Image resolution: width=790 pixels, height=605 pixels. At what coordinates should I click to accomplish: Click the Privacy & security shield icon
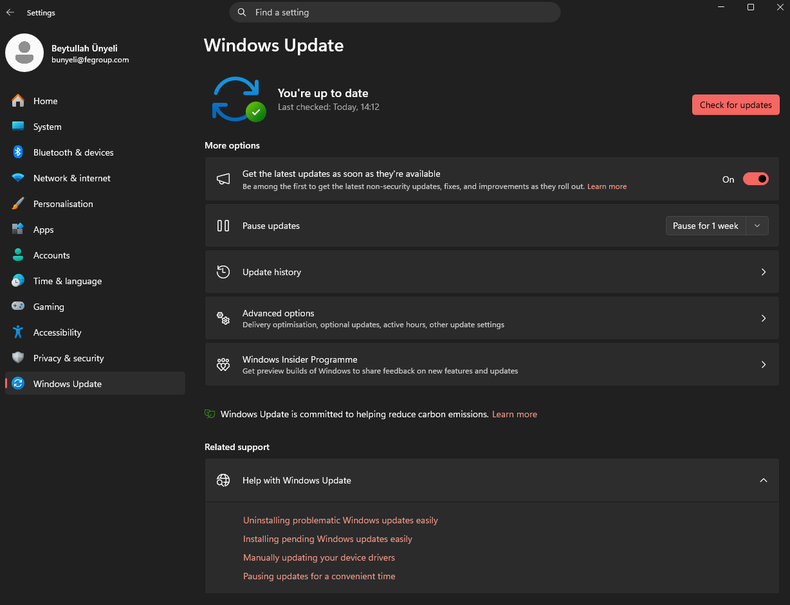tap(18, 358)
